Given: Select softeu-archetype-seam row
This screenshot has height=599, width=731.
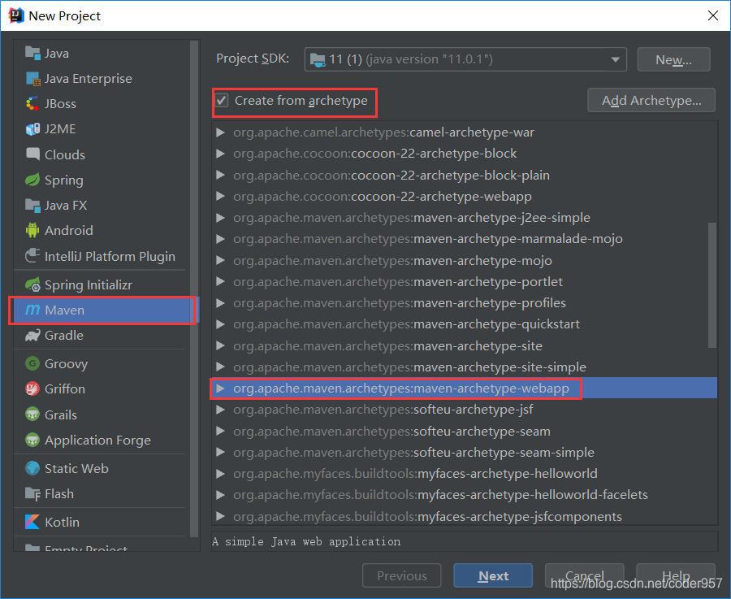Looking at the screenshot, I should click(x=465, y=431).
